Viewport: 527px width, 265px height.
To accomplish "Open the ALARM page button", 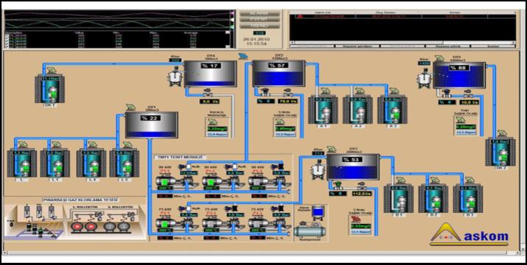I will click(x=259, y=13).
